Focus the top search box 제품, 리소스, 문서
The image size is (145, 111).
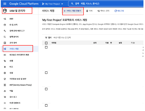pyautogui.click(x=106, y=4)
